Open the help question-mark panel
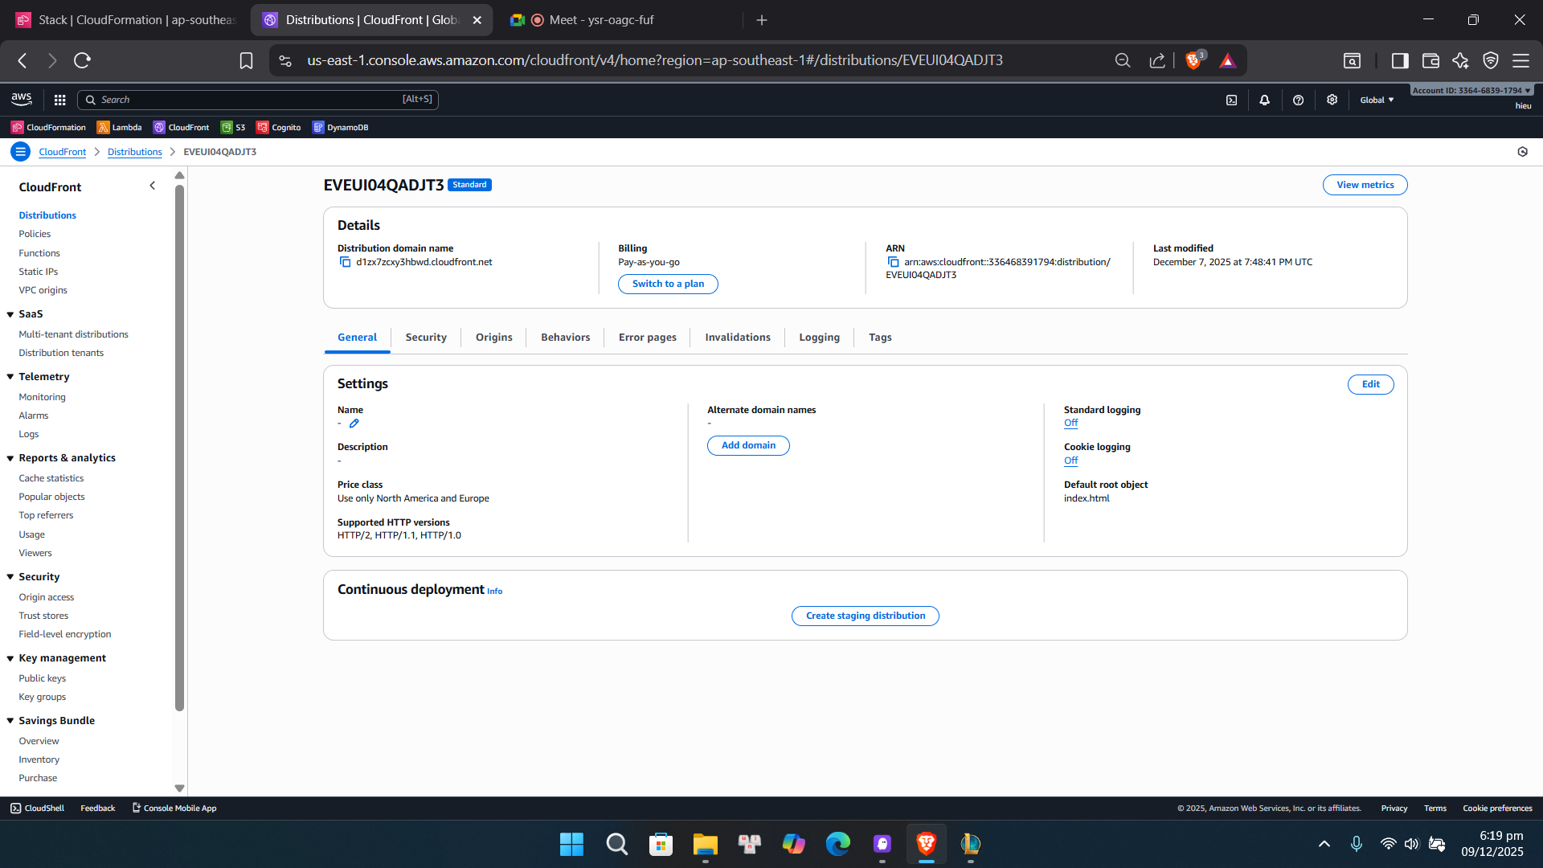 (1299, 100)
